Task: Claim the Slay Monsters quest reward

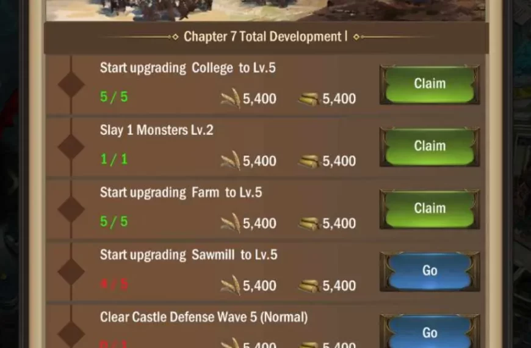Action: click(430, 147)
